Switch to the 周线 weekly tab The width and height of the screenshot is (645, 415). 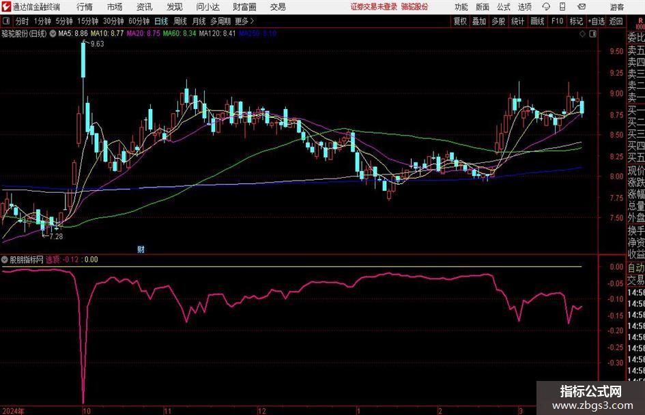tap(180, 21)
